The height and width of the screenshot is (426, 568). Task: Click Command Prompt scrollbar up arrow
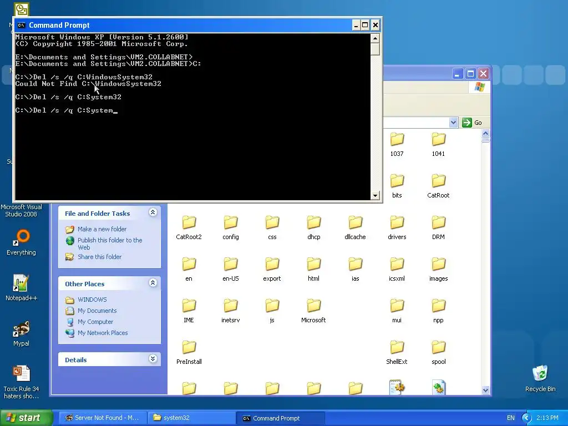click(375, 38)
